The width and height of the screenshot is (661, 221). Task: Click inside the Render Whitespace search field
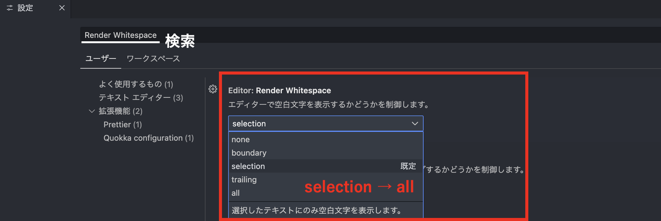120,35
